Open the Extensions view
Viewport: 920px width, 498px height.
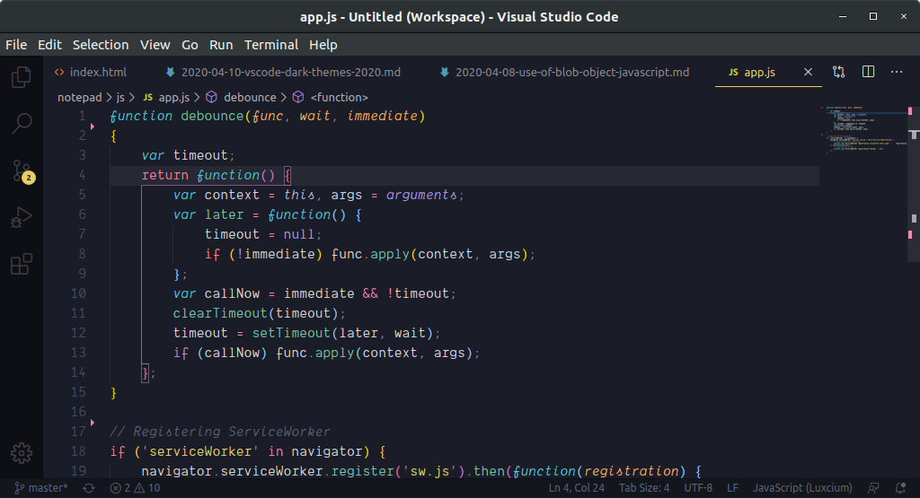coord(22,264)
